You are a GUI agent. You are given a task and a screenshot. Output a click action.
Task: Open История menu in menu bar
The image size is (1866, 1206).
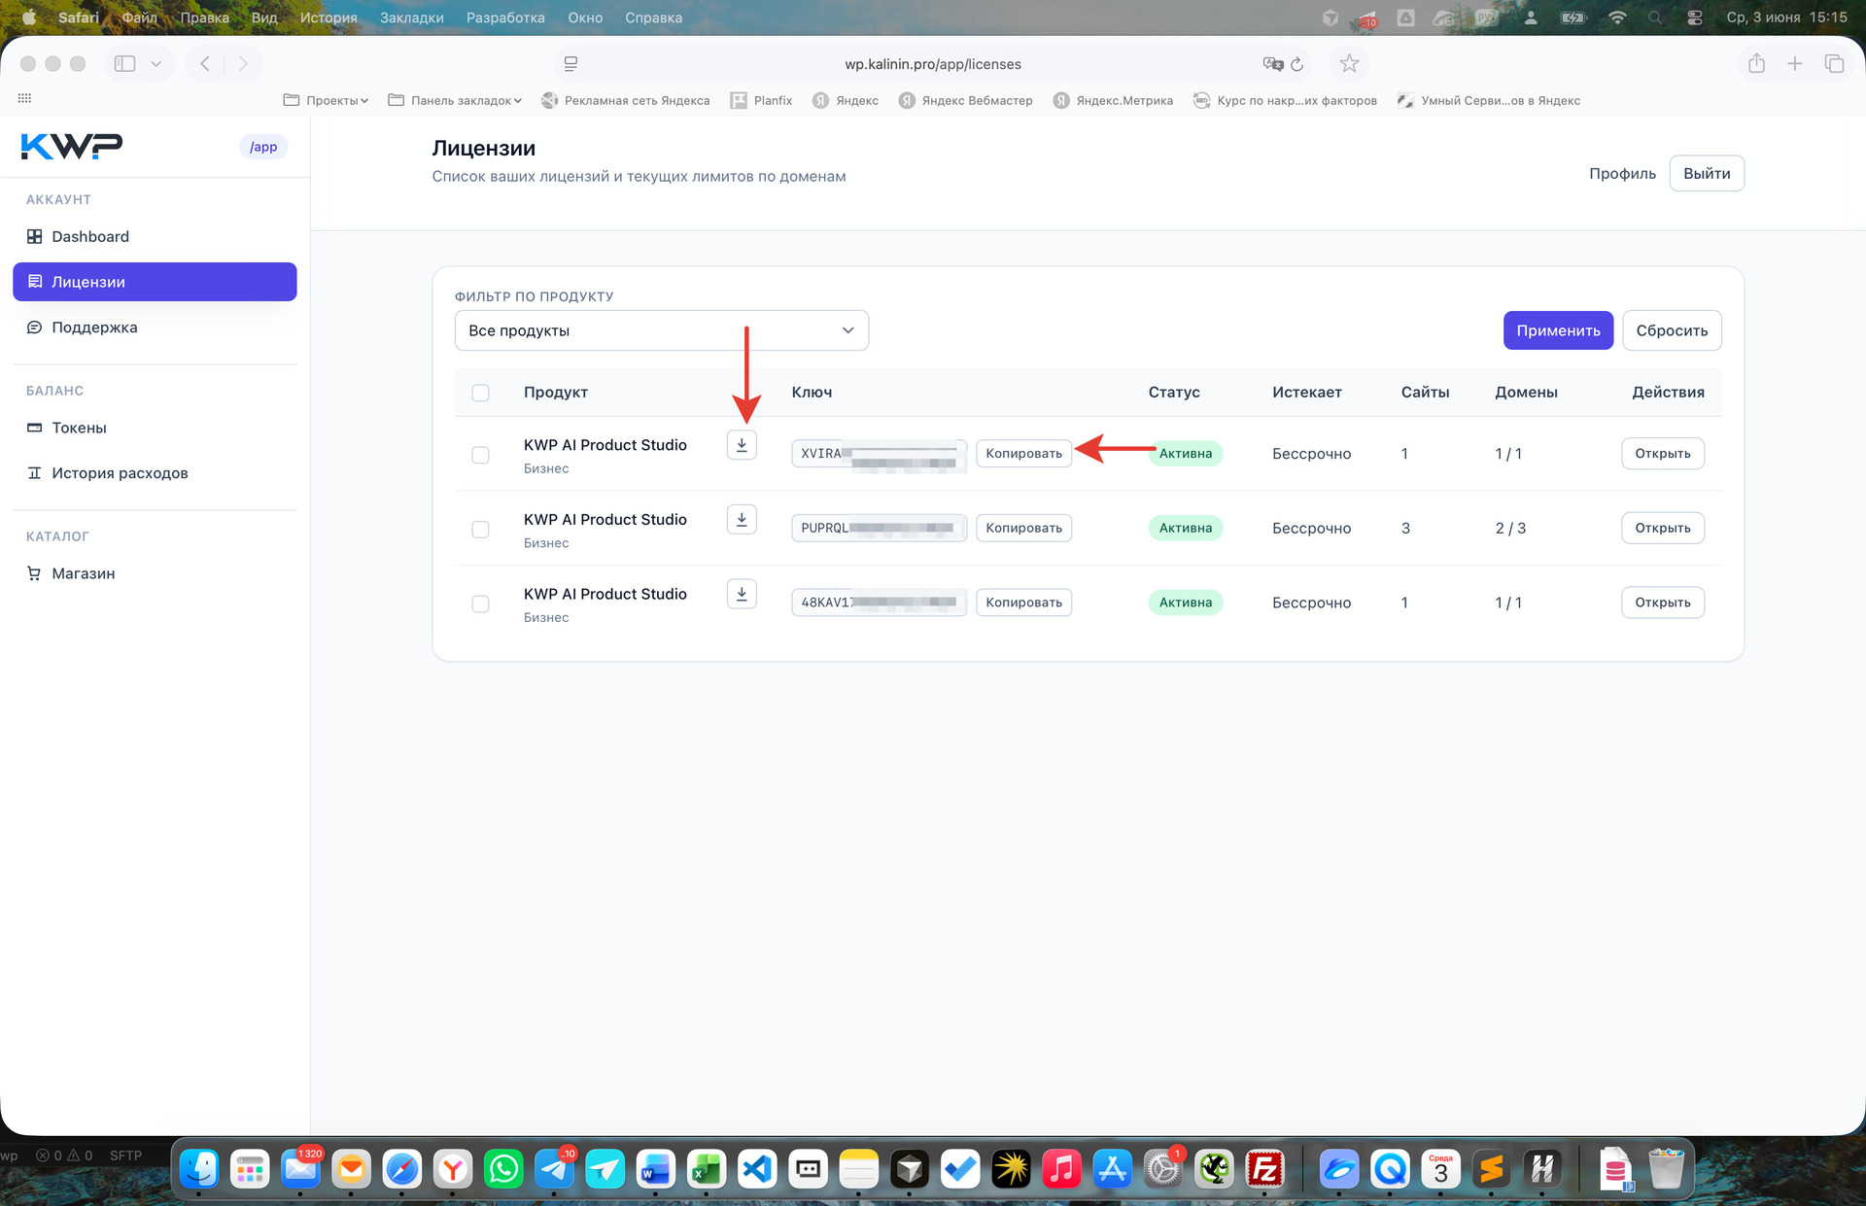click(328, 17)
